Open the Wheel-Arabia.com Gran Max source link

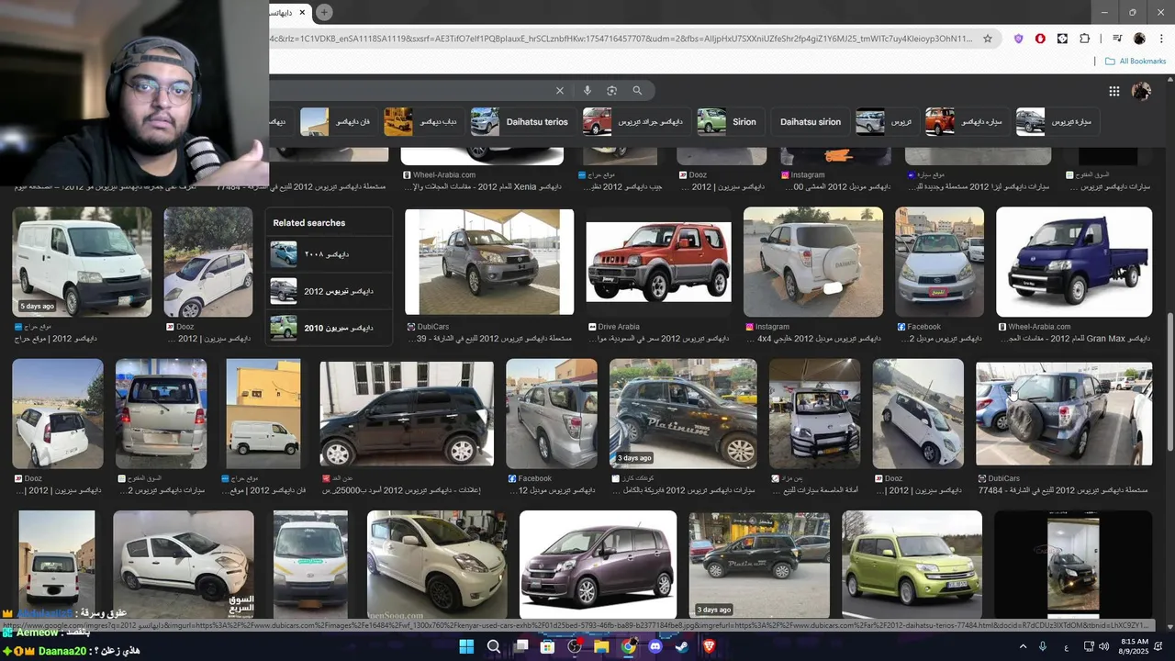click(1039, 327)
